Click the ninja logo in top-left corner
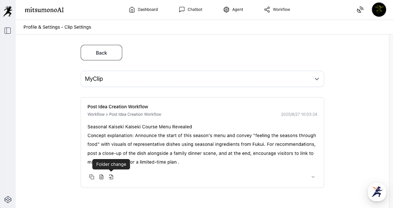Viewport: 393px width, 208px height. coord(8,10)
